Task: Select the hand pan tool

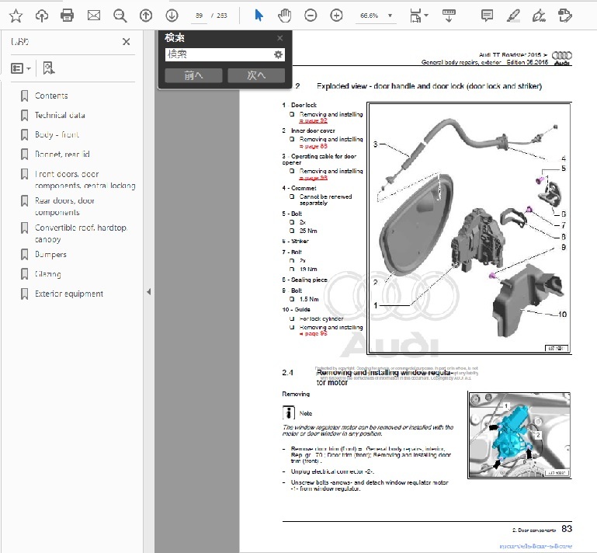Action: pyautogui.click(x=284, y=16)
